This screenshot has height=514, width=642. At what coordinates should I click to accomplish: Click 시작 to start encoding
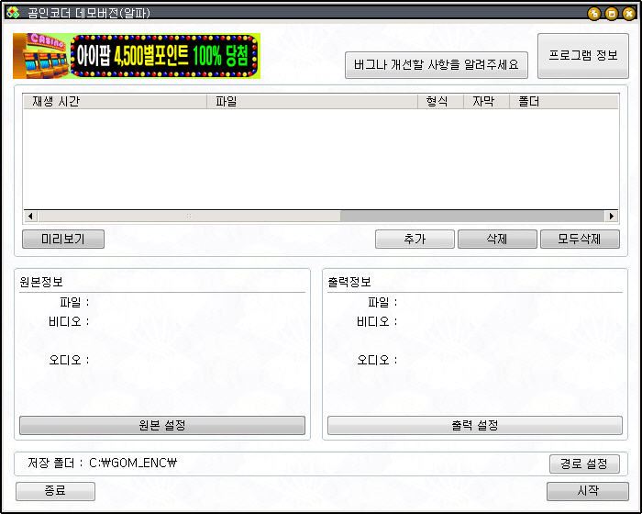588,491
